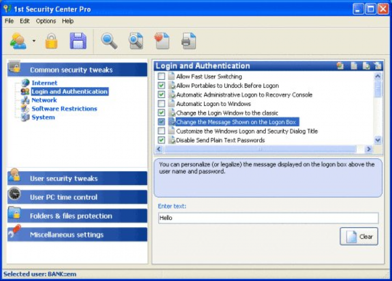Click blank page icon in Login and Authentication header
Image resolution: width=392 pixels, height=281 pixels.
click(354, 66)
